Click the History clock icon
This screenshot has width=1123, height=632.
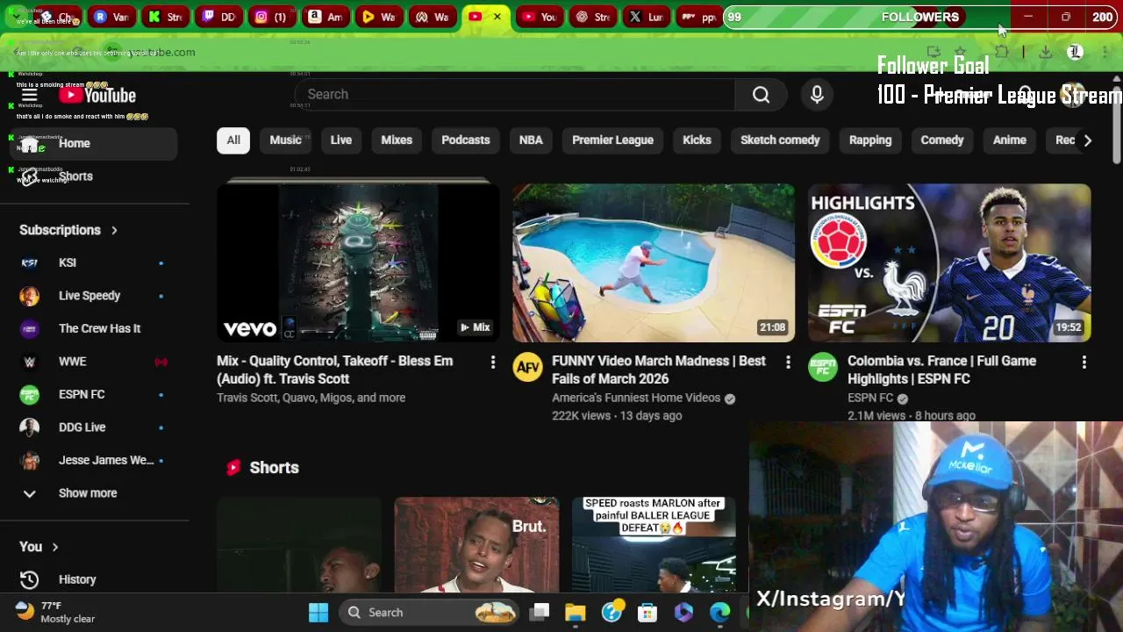click(x=29, y=579)
